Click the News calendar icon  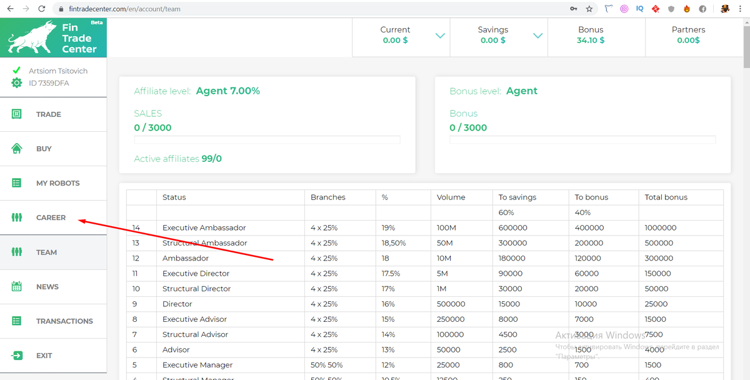[x=16, y=286]
